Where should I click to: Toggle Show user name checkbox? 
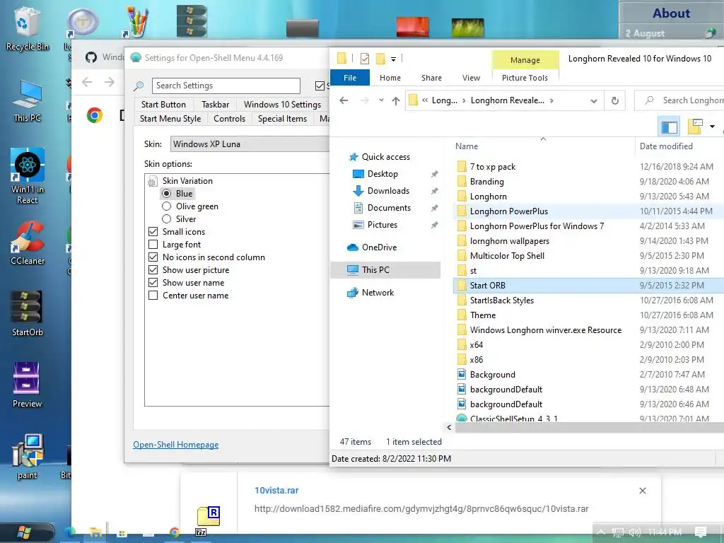(153, 283)
